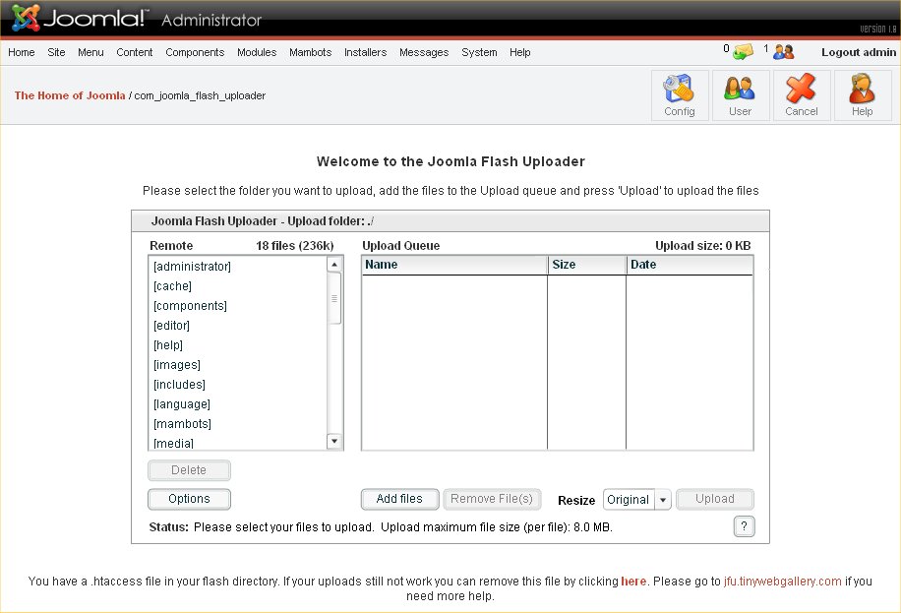Click the Delete button
Viewport: 901px width, 613px height.
pos(189,469)
